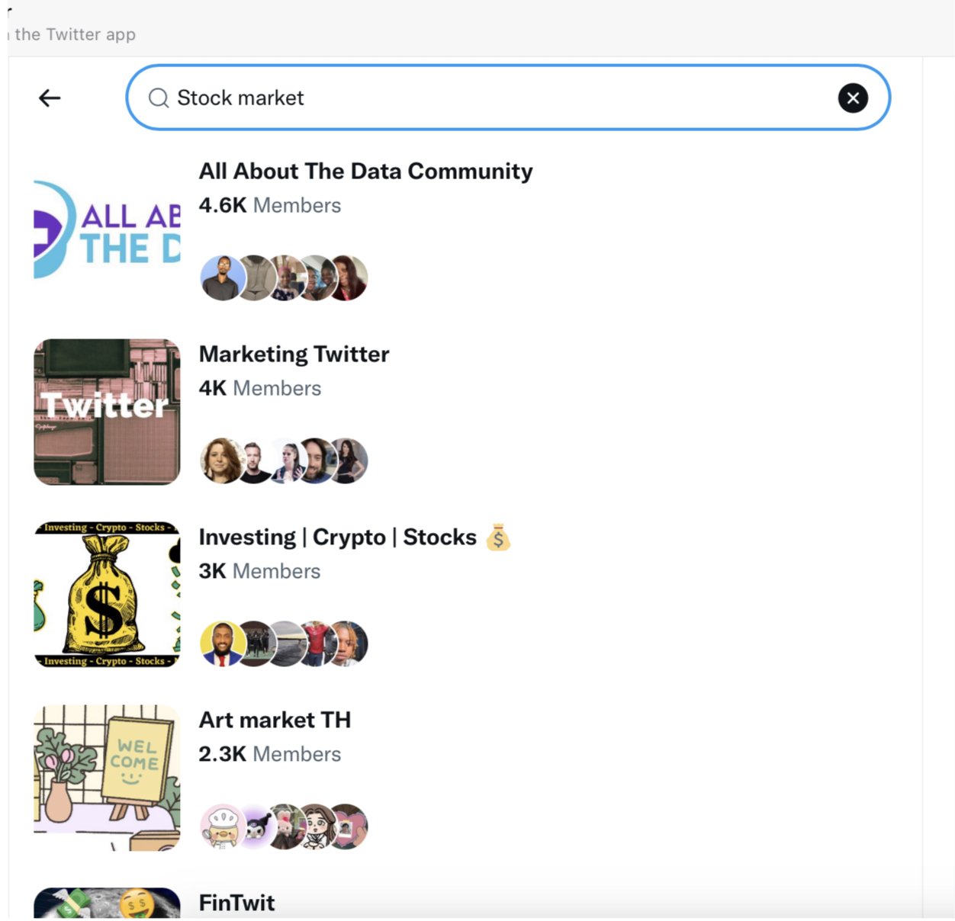View Art market TH member avatars

pyautogui.click(x=284, y=826)
